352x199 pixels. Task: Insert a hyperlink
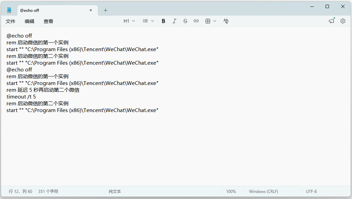pos(196,21)
